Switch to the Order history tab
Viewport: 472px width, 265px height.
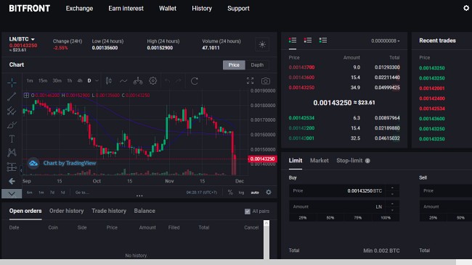coord(67,211)
